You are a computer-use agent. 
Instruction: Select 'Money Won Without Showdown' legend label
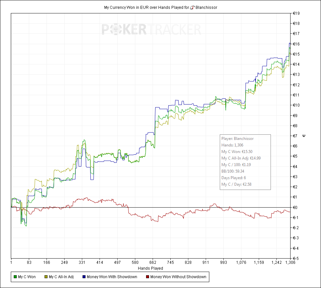point(178,277)
